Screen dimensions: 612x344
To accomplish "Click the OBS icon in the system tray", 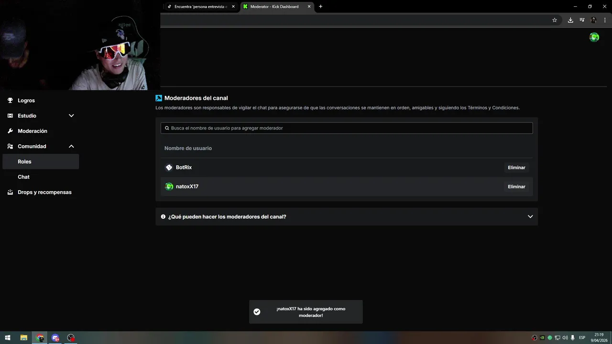I will pyautogui.click(x=535, y=338).
